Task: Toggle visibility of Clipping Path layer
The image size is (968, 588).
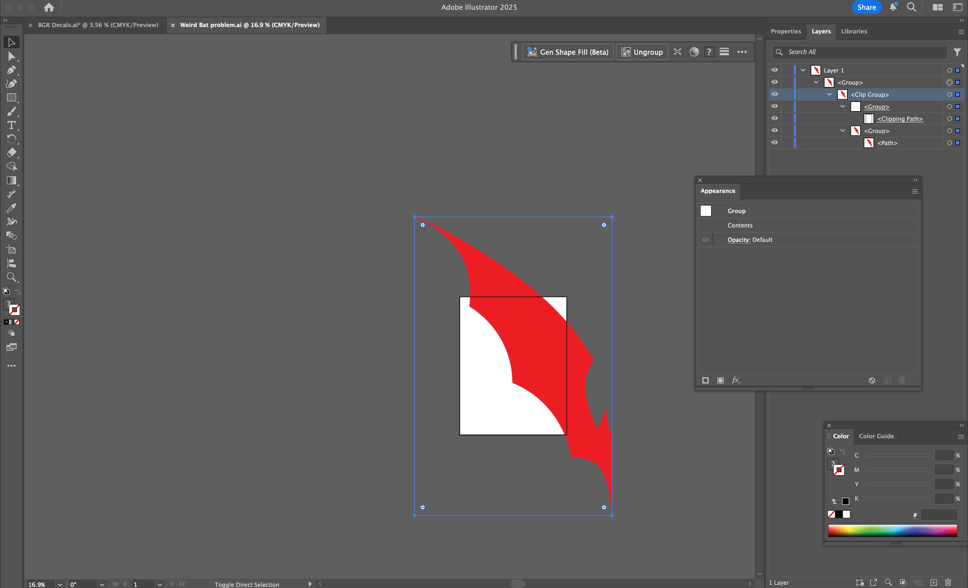Action: pyautogui.click(x=774, y=118)
